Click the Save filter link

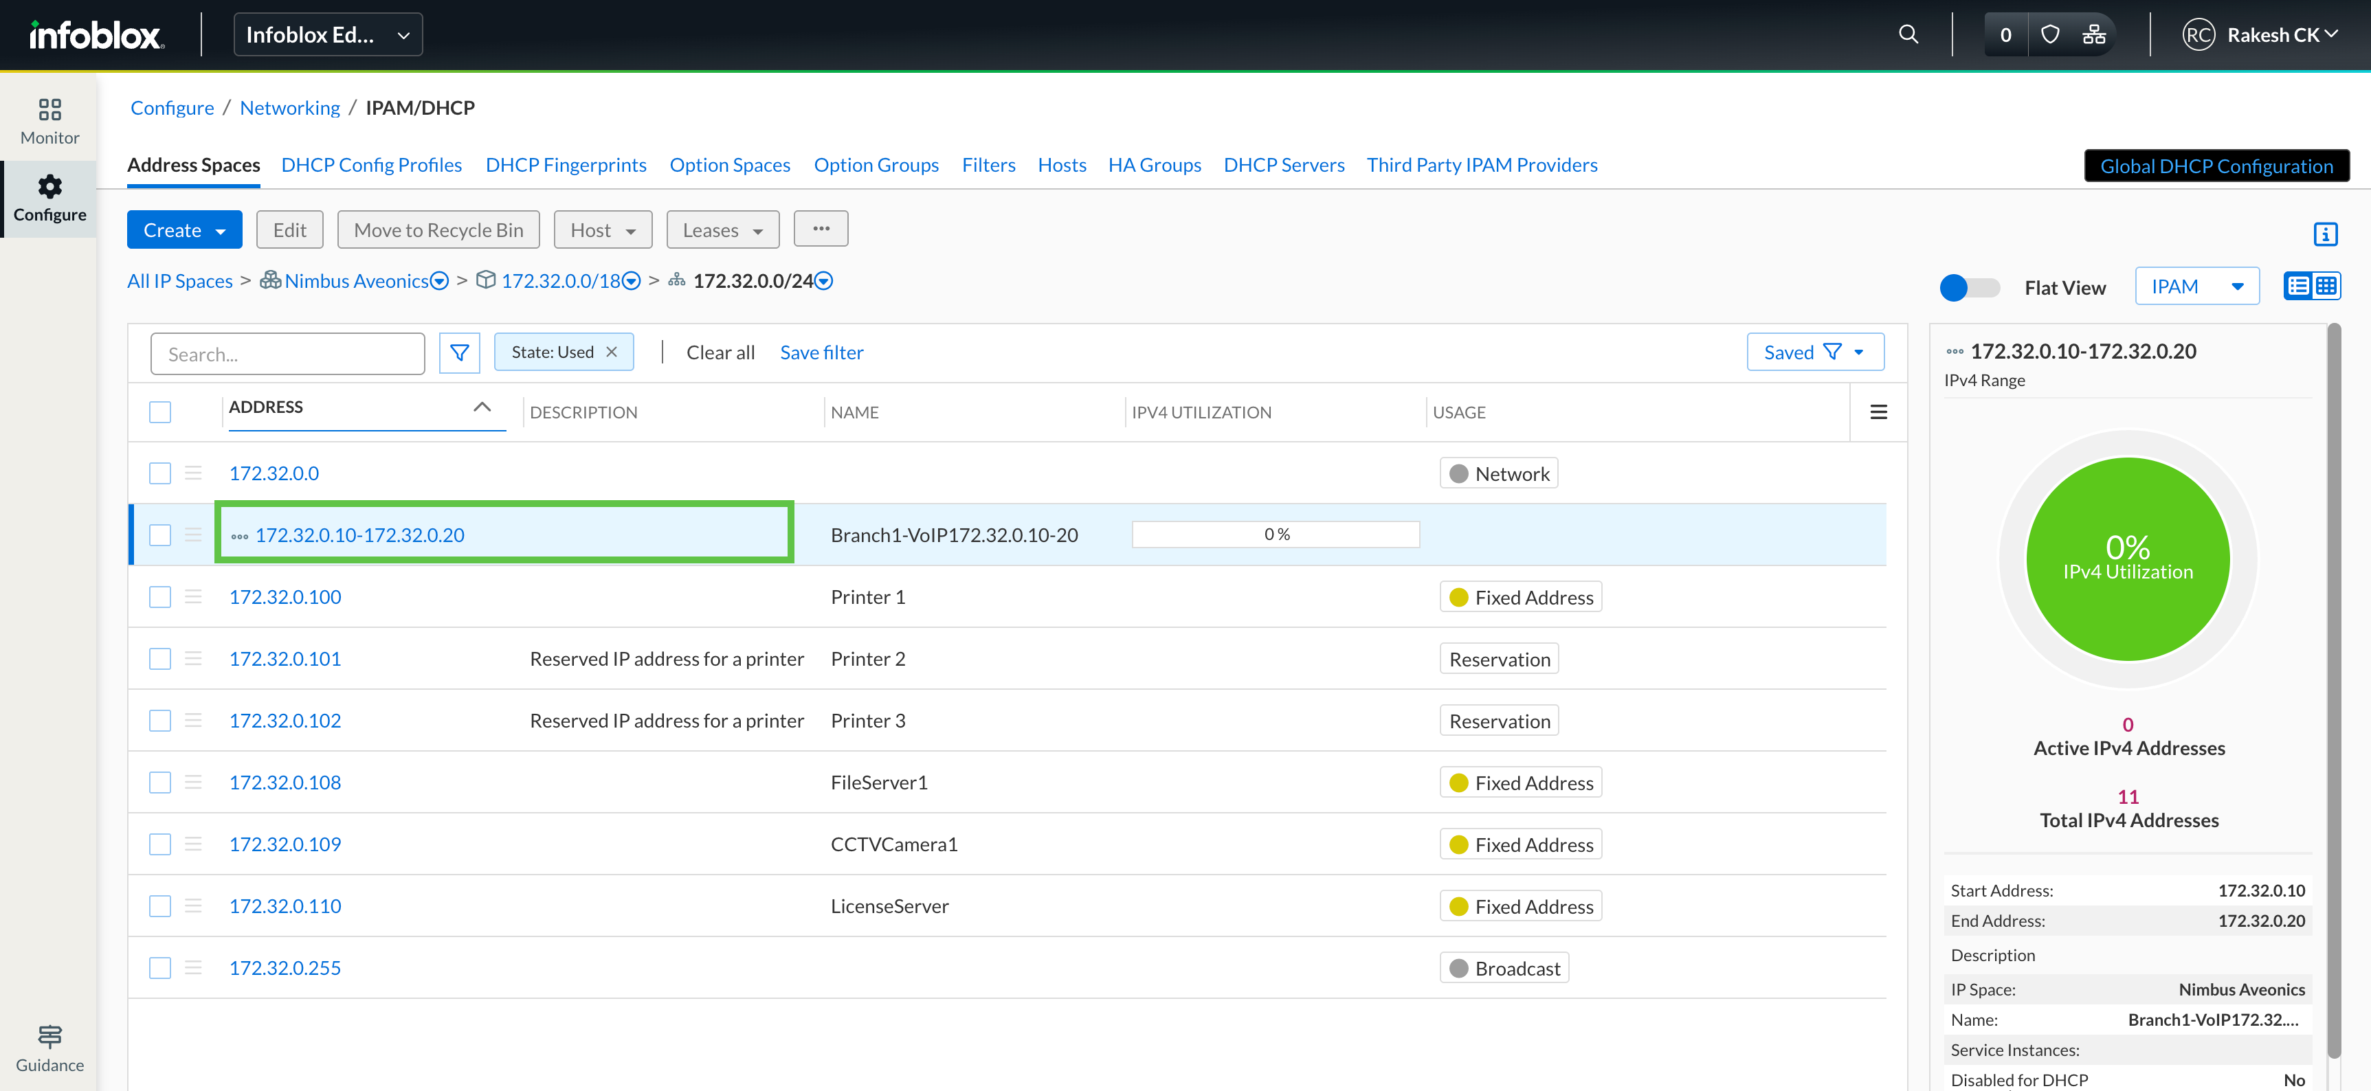[x=821, y=352]
